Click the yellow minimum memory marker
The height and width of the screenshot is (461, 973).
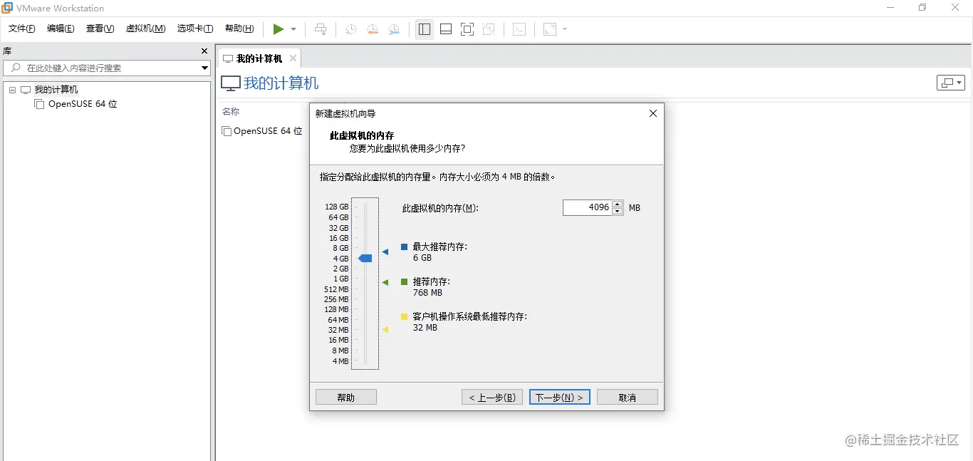pyautogui.click(x=385, y=329)
